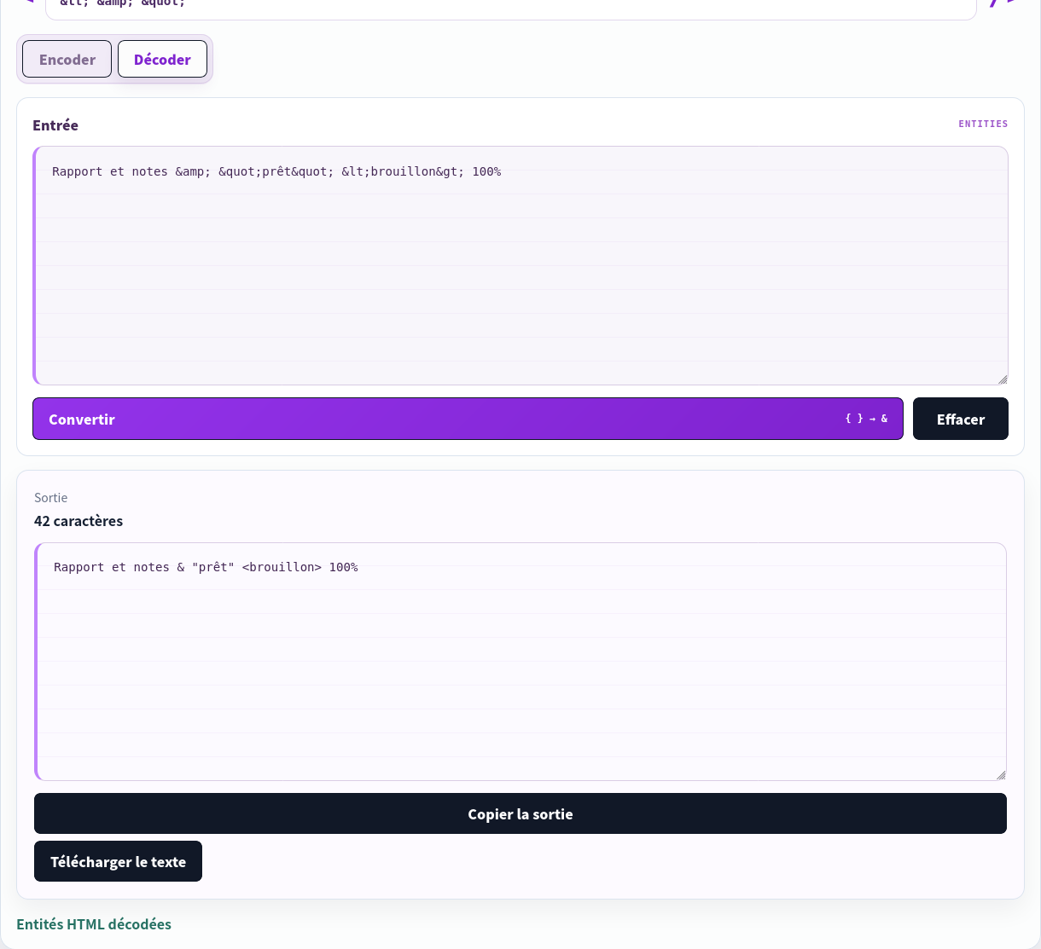Click Télécharger le texte button
Viewport: 1041px width, 949px height.
coord(118,861)
